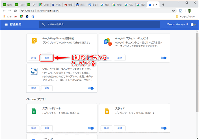Open the extensions hamburger menu
199x140 pixels.
tap(6, 24)
